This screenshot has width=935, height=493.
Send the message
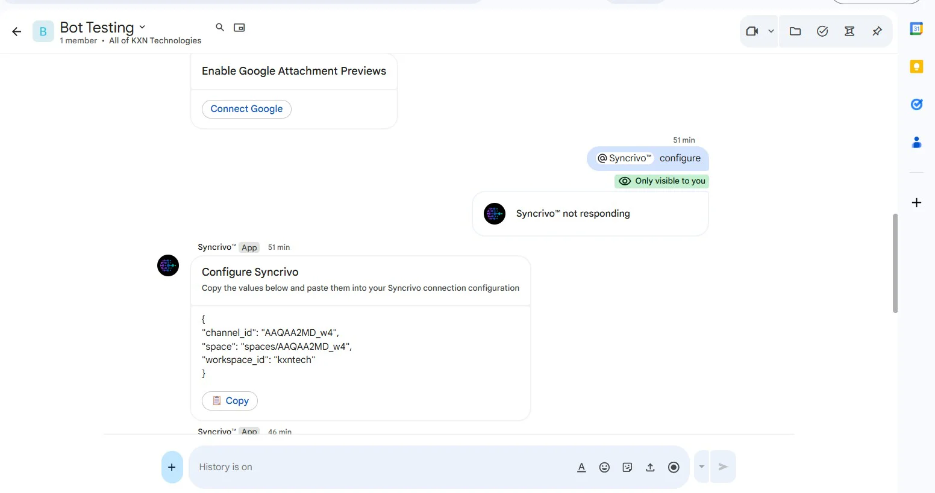(x=724, y=467)
